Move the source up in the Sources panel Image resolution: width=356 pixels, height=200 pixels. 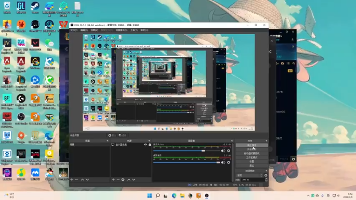(129, 180)
